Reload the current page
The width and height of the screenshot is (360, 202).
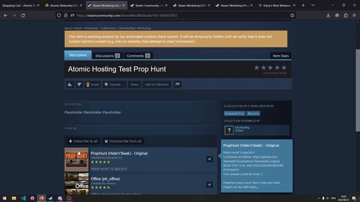(x=23, y=15)
